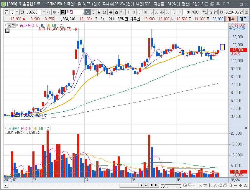250x190 pixels.
Task: Click the zoom slider handle in bottom bar
Action: pos(165,185)
